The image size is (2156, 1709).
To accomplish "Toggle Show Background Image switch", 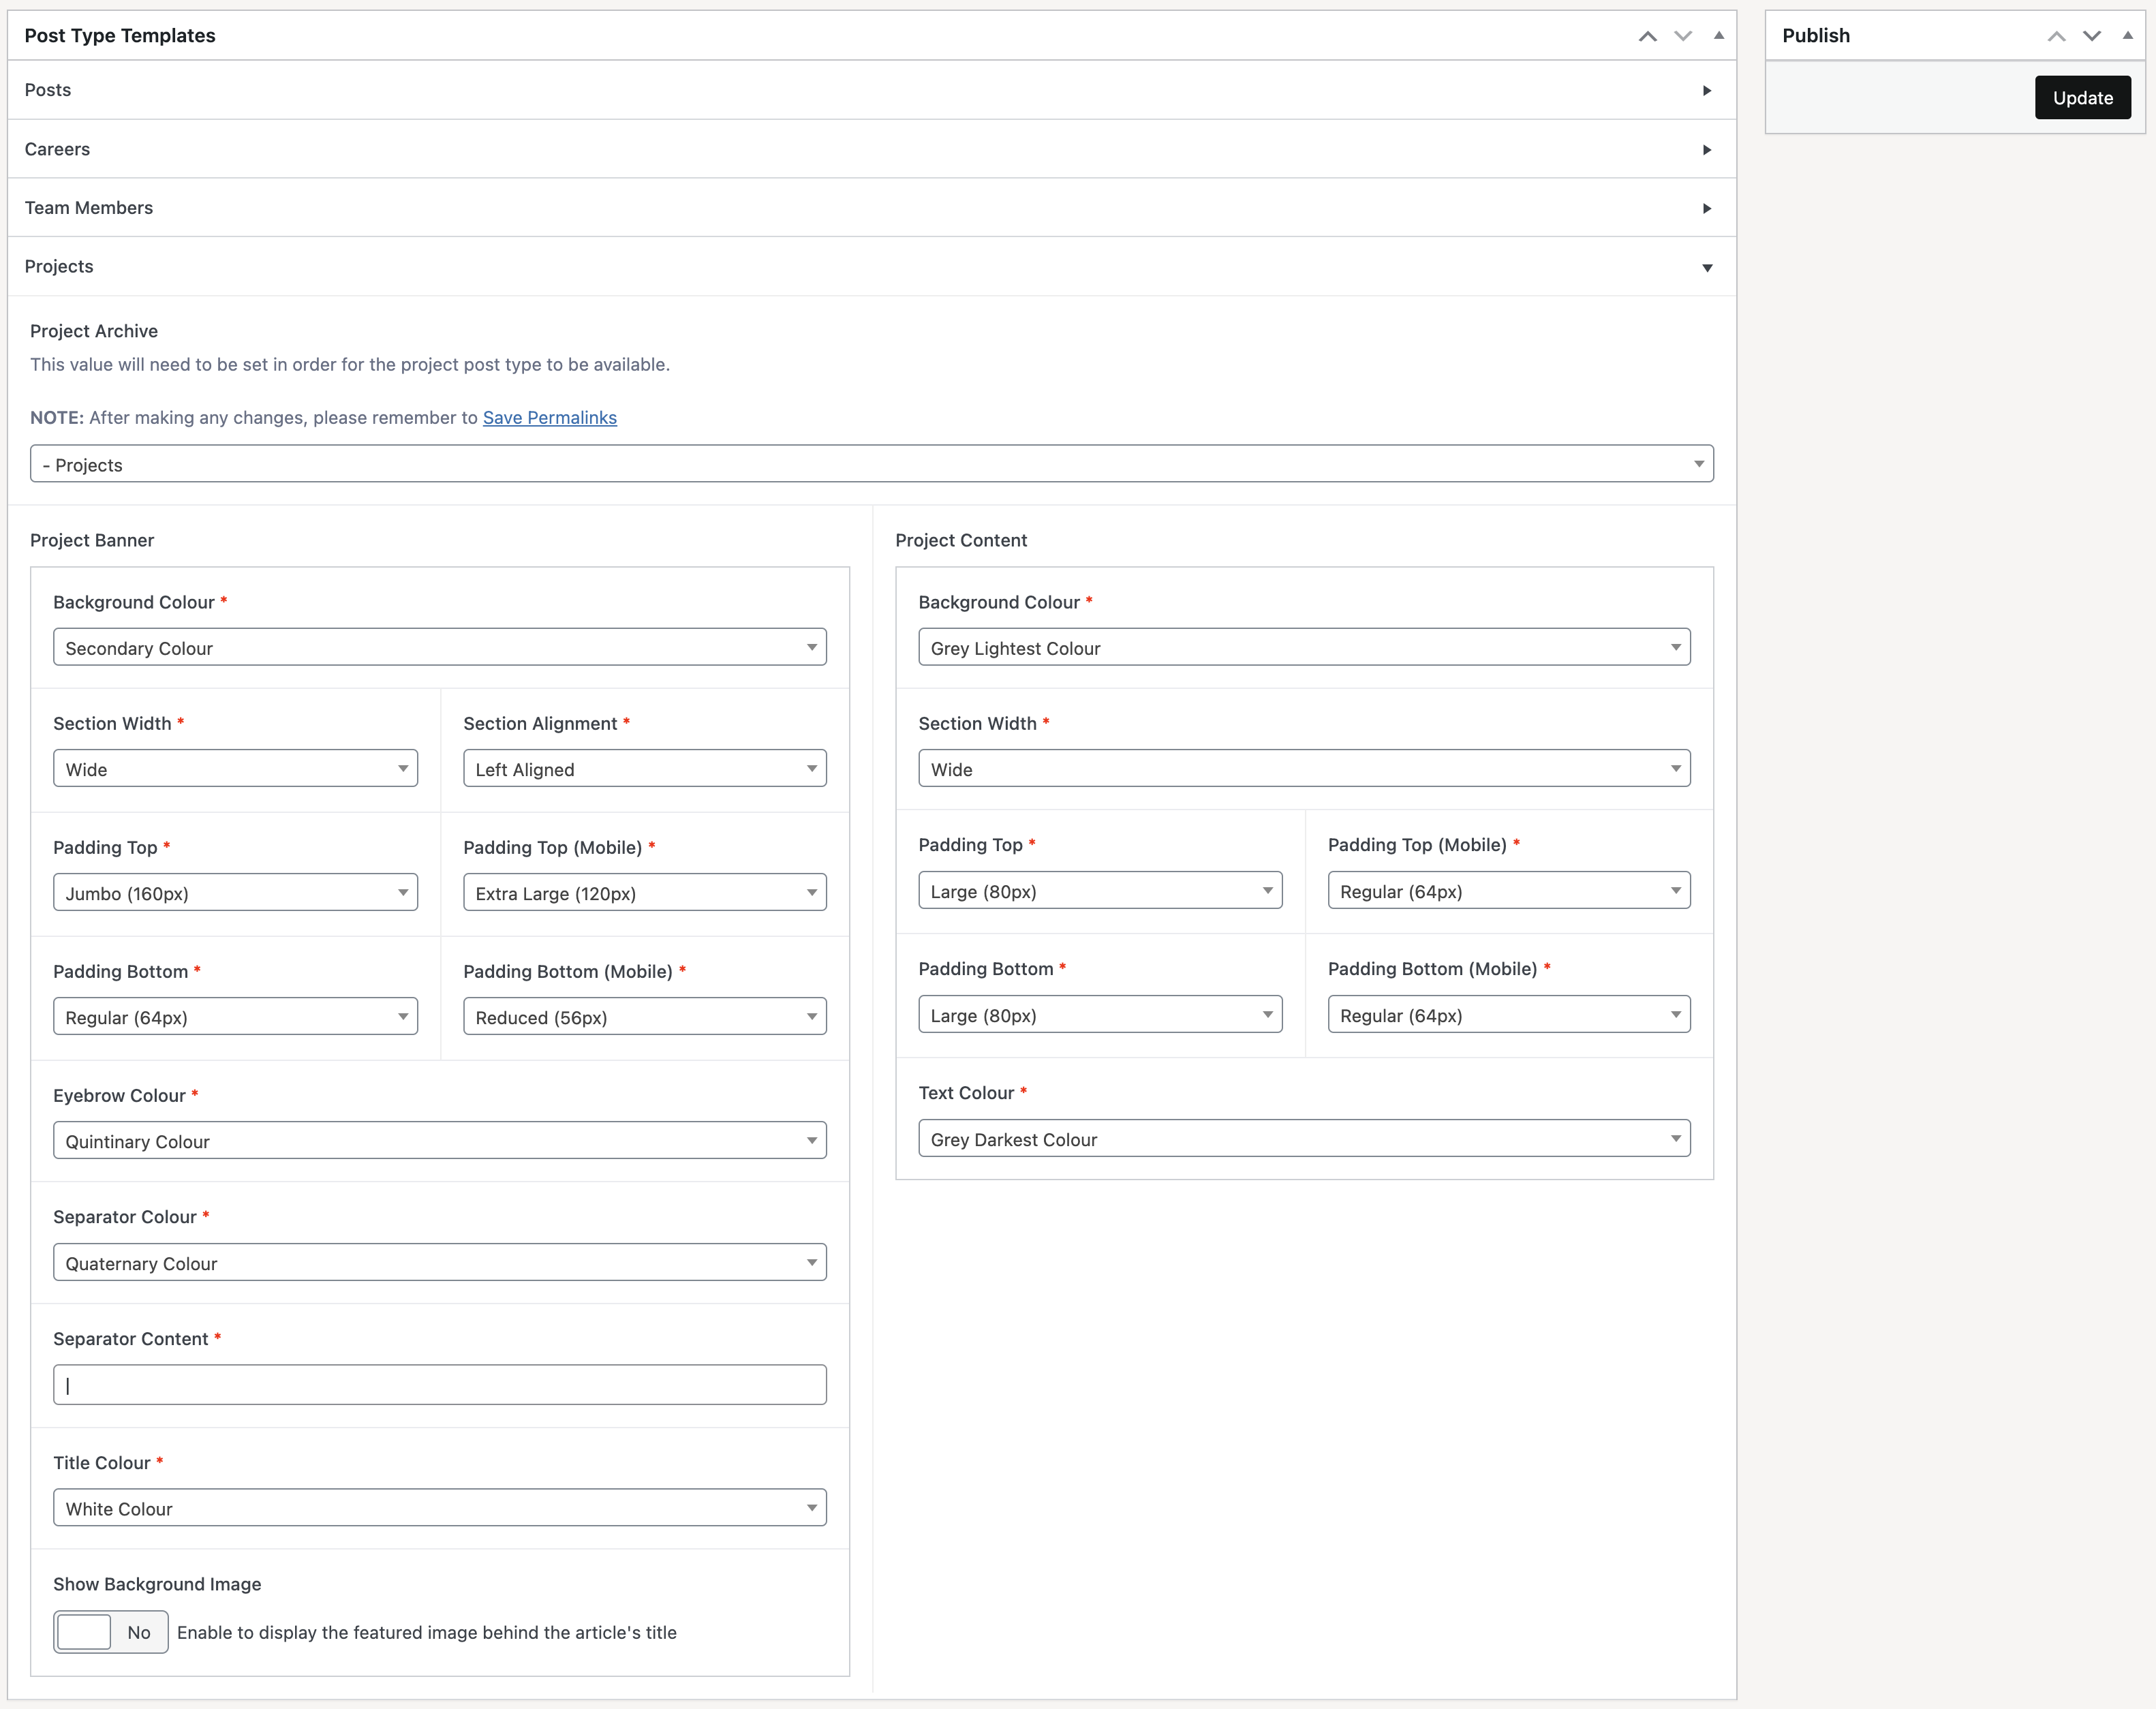I will point(110,1632).
